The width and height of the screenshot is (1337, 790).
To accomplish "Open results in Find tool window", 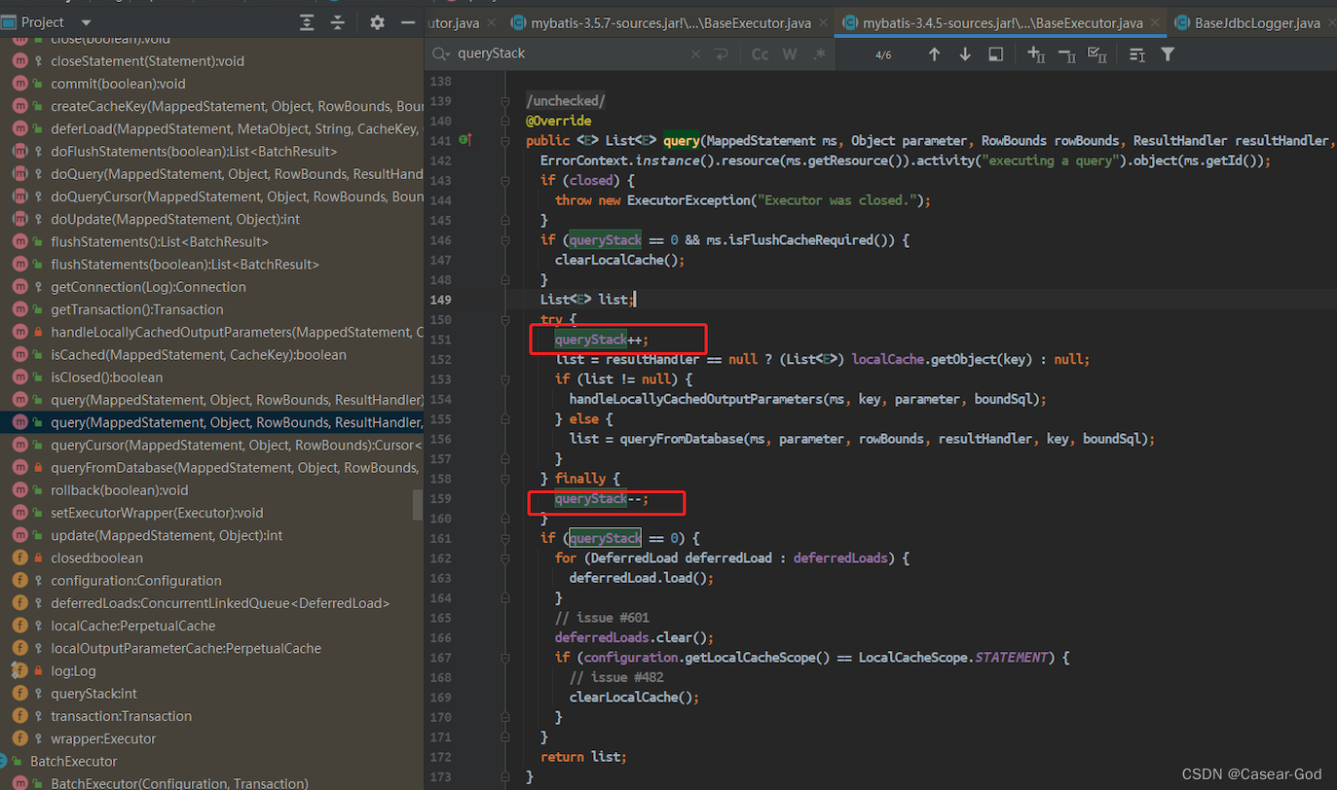I will (995, 54).
